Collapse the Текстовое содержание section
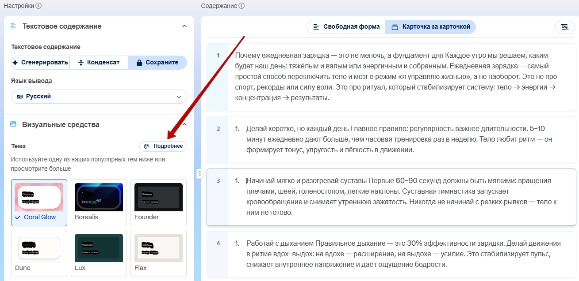This screenshot has width=579, height=281. tap(184, 26)
